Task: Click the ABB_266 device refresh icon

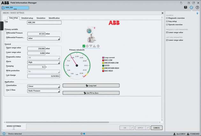Action: click(x=3, y=8)
